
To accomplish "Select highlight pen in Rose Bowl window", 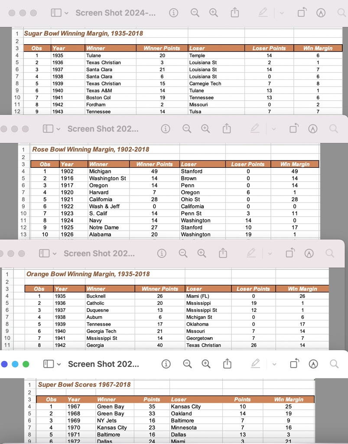I will point(255,128).
